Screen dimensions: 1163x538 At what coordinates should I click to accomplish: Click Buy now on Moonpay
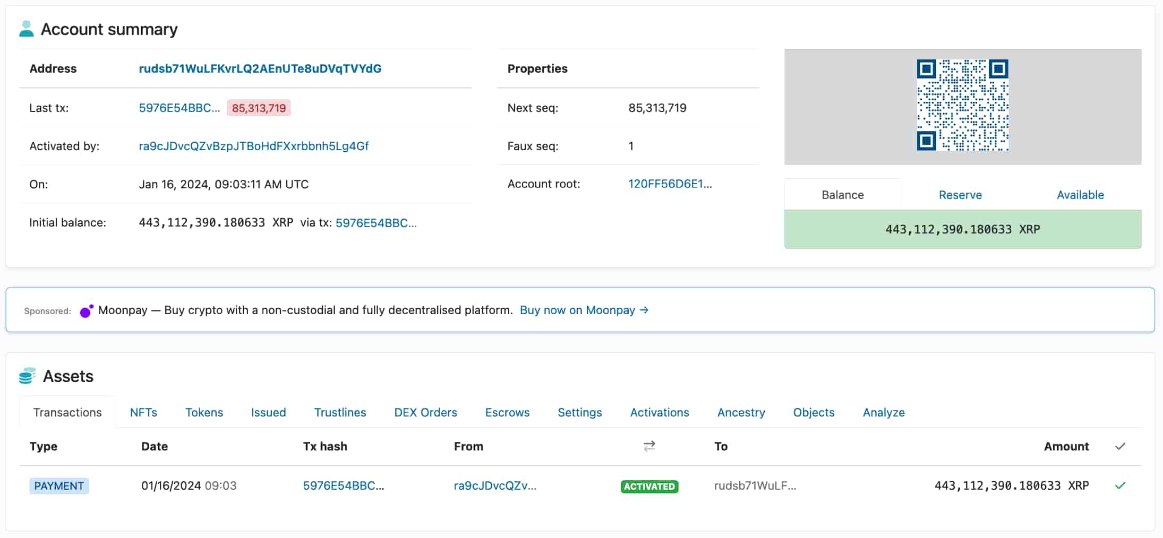click(577, 310)
